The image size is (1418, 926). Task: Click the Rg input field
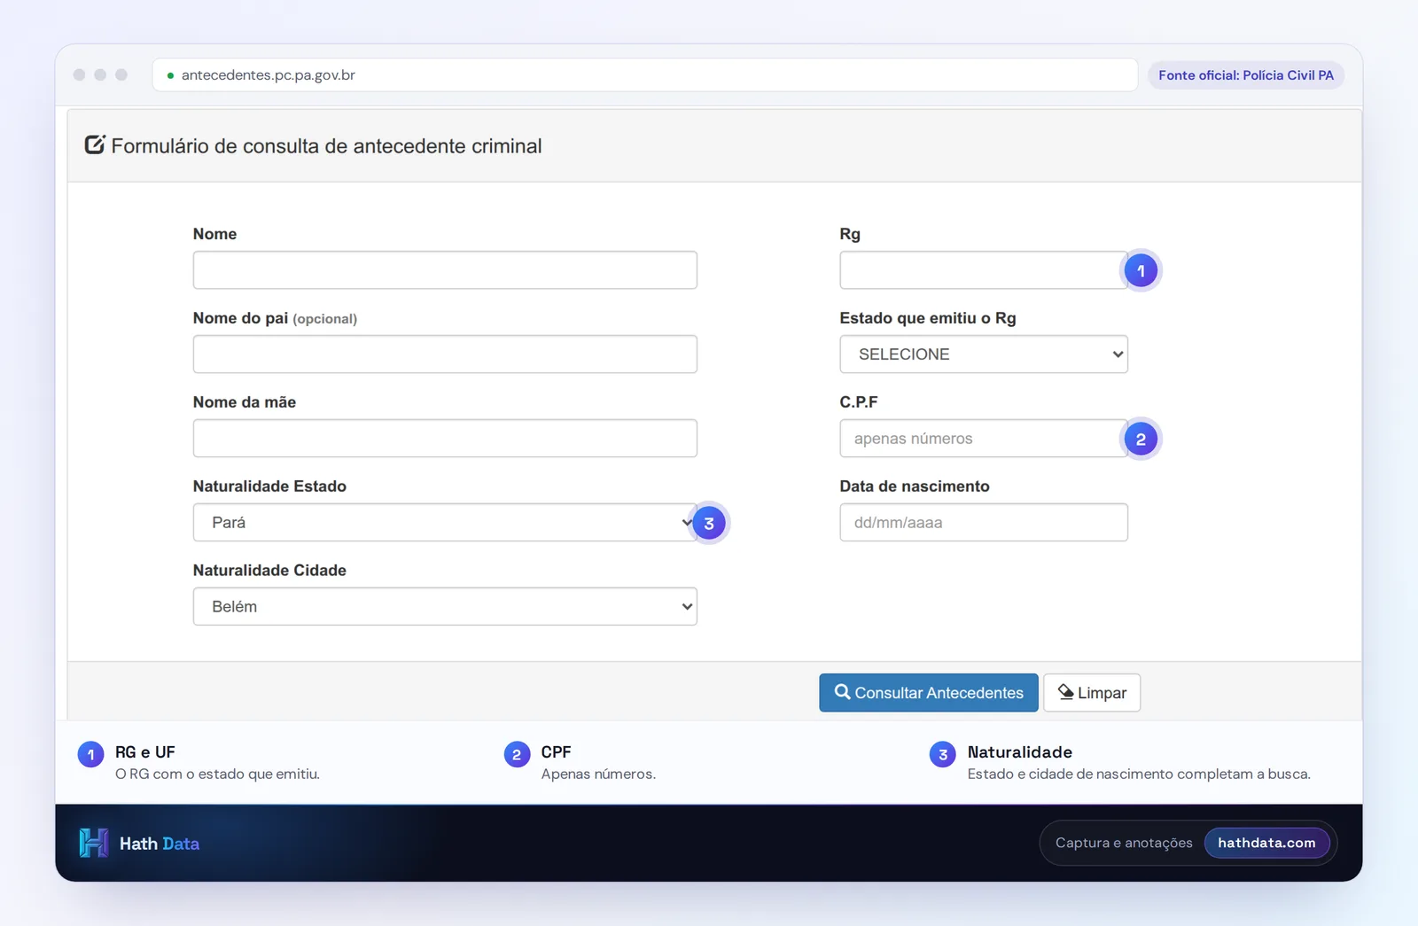click(984, 270)
